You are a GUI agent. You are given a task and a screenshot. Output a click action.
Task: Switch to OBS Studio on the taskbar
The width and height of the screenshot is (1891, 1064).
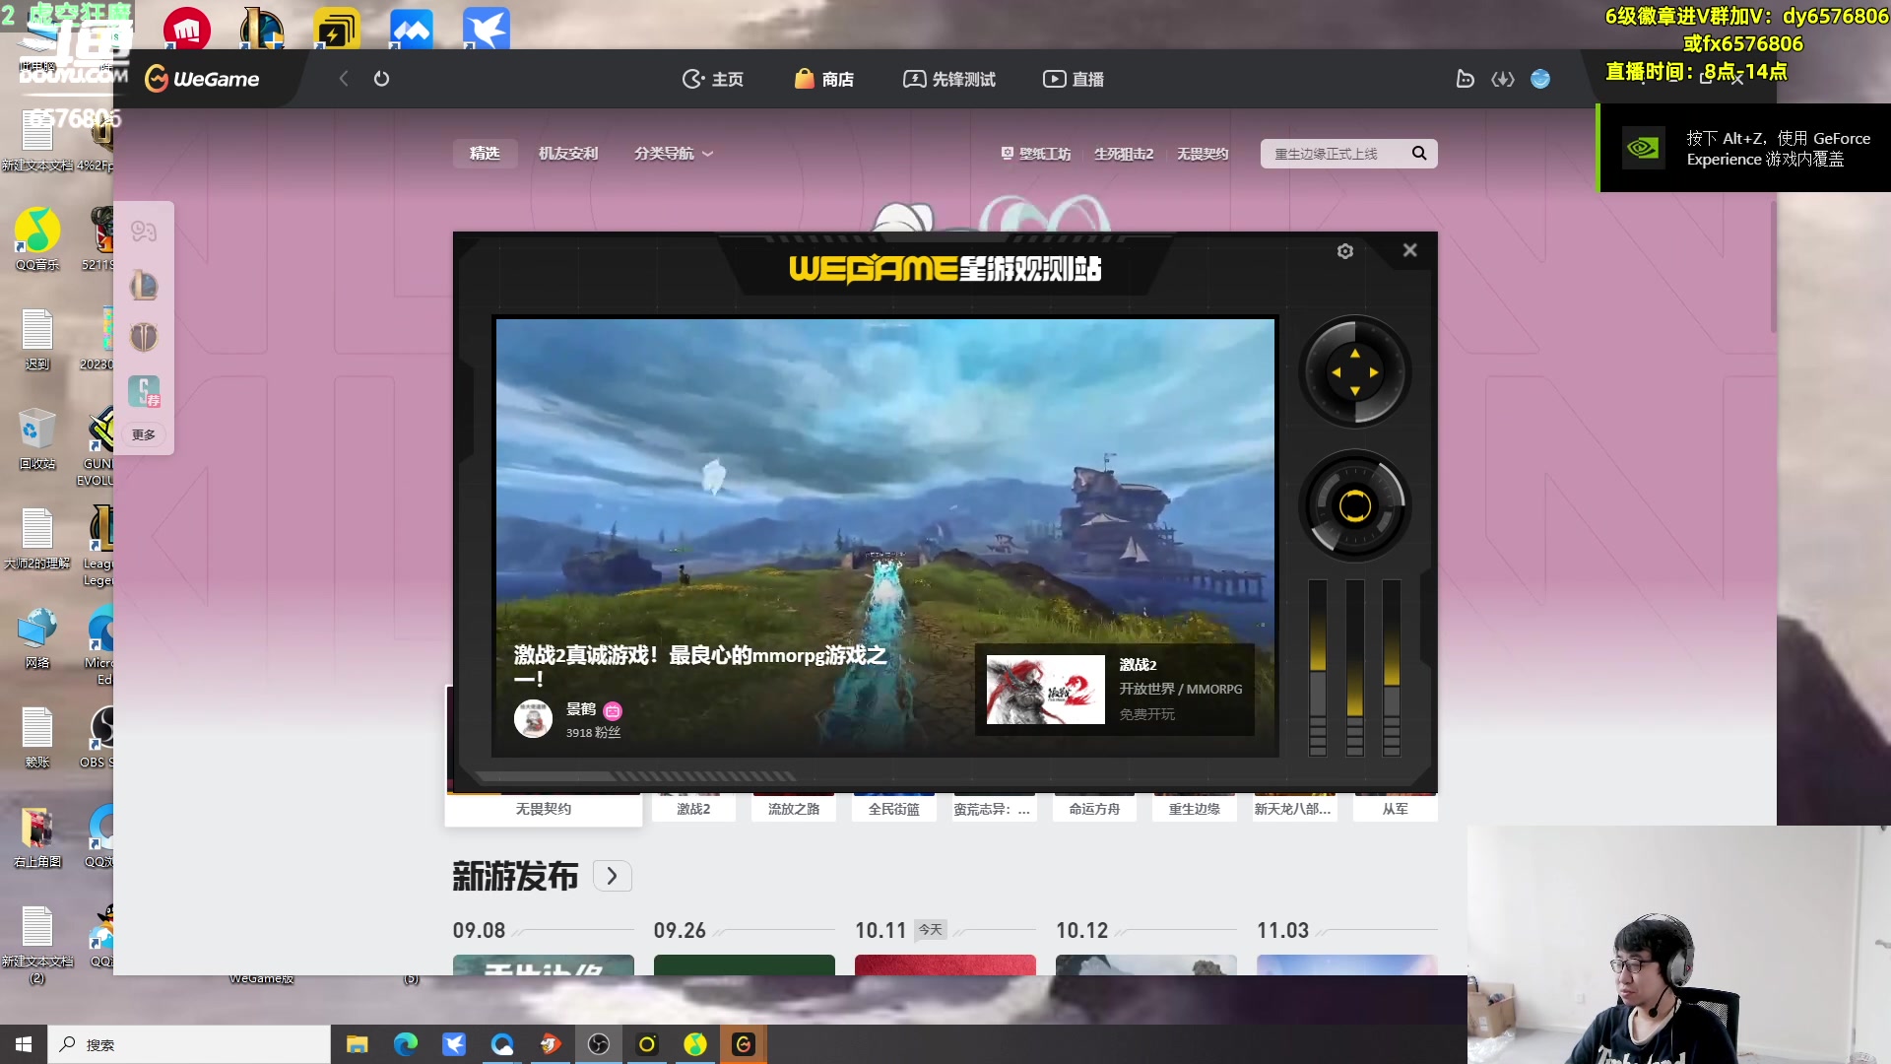point(599,1044)
